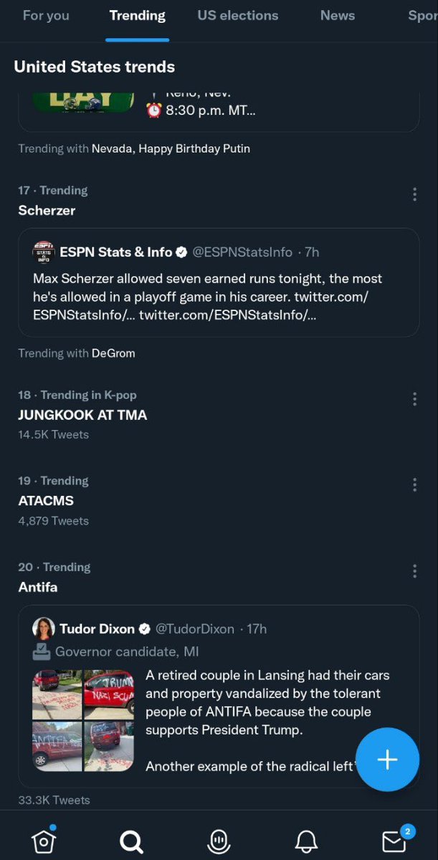Screen dimensions: 438x860
Task: Open the Home feed icon
Action: click(x=44, y=841)
